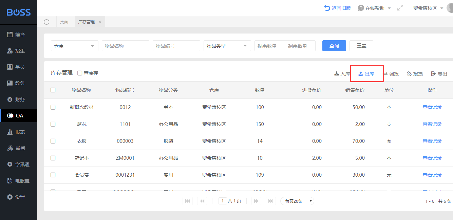Viewport: 453px width, 220px height.
Task: Click 书本 category cell
Action: (x=168, y=107)
